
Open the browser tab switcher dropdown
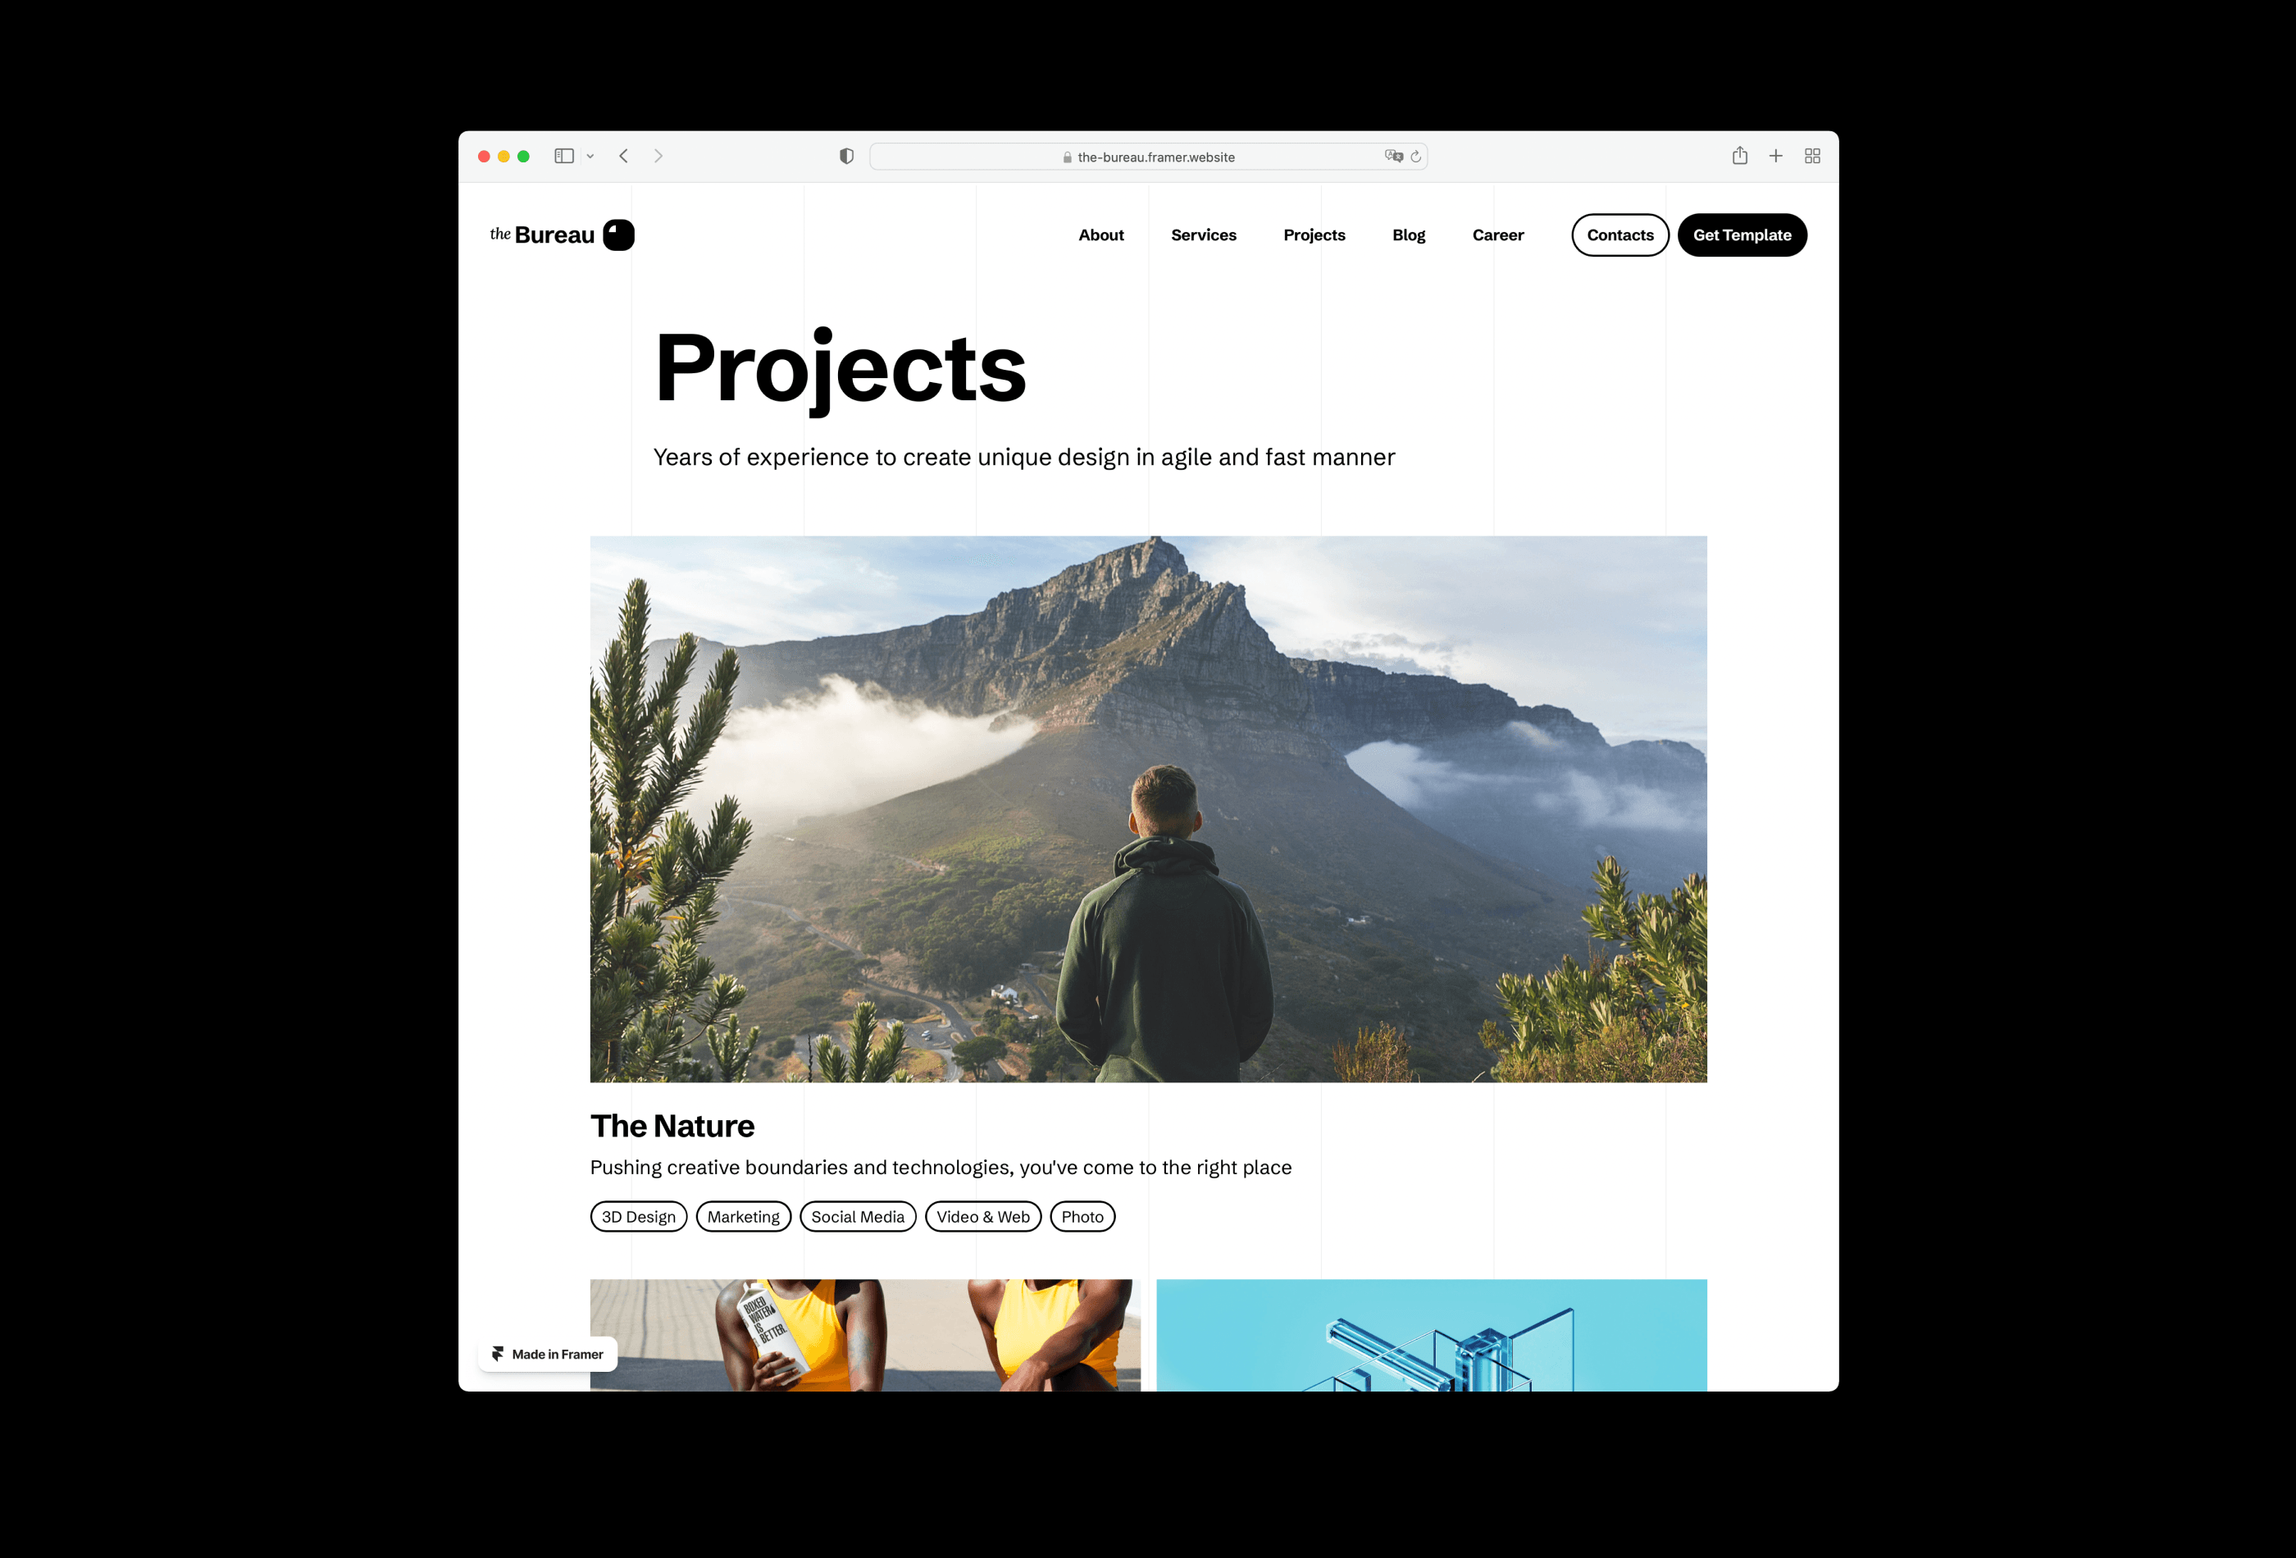click(590, 155)
